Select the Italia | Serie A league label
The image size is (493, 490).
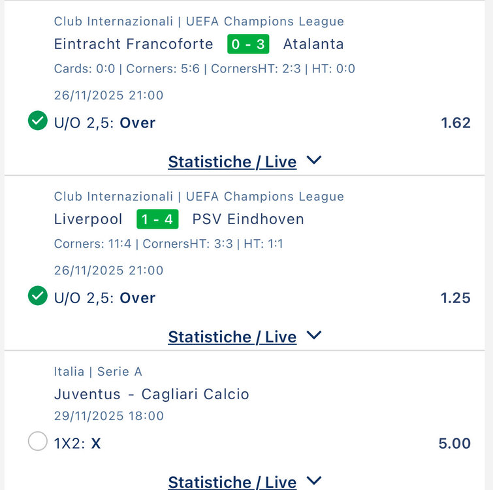pos(98,372)
